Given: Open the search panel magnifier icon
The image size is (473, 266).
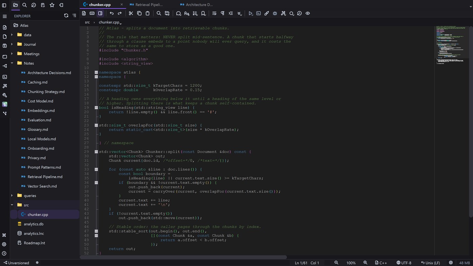Looking at the screenshot, I should coord(25,5).
